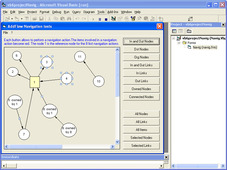Open the Tools menu
The width and height of the screenshot is (227, 170).
[101, 12]
